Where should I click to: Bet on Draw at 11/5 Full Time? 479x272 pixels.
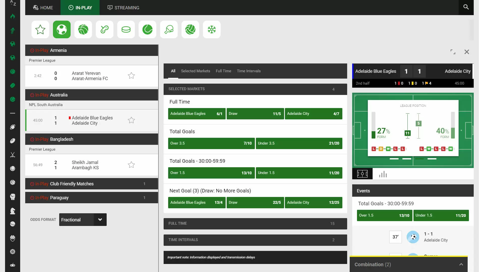point(255,114)
